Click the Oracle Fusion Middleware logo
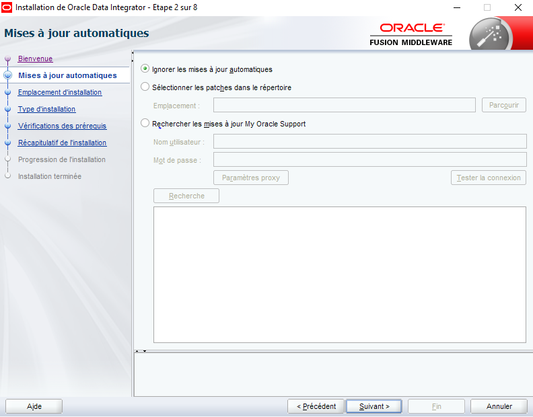The width and height of the screenshot is (533, 417). [411, 34]
